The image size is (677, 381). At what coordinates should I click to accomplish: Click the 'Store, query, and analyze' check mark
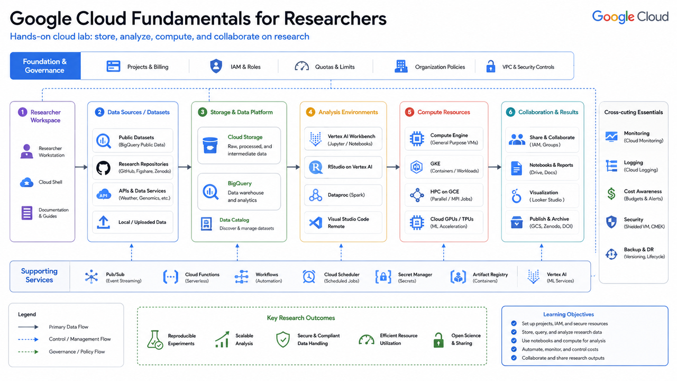514,332
